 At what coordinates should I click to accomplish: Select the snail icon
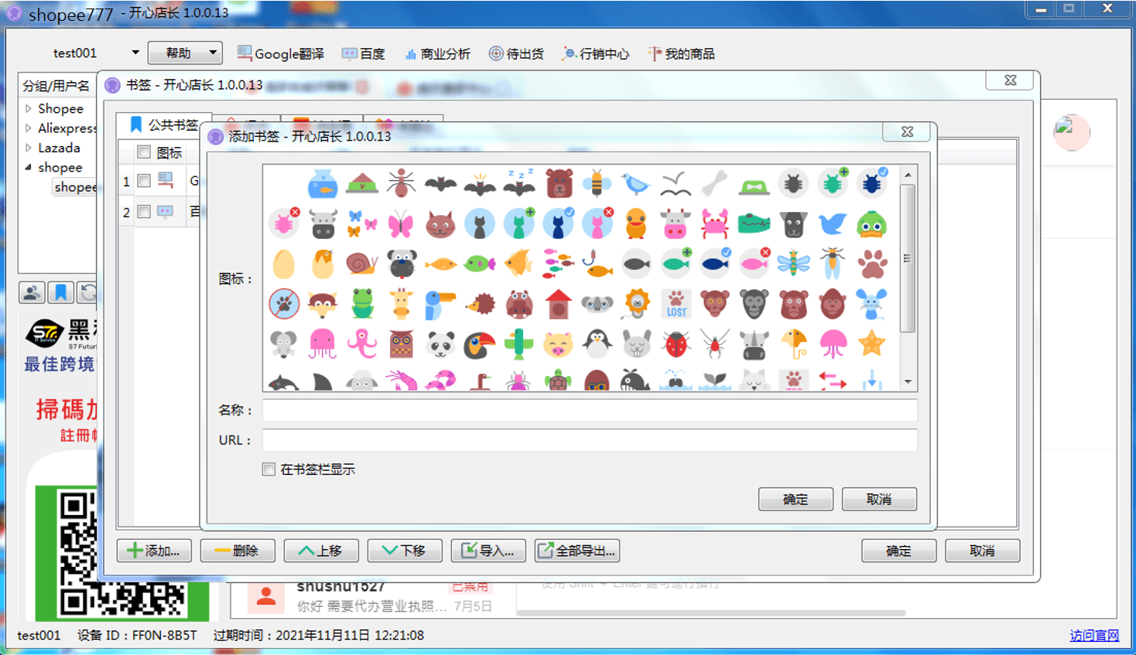click(361, 264)
